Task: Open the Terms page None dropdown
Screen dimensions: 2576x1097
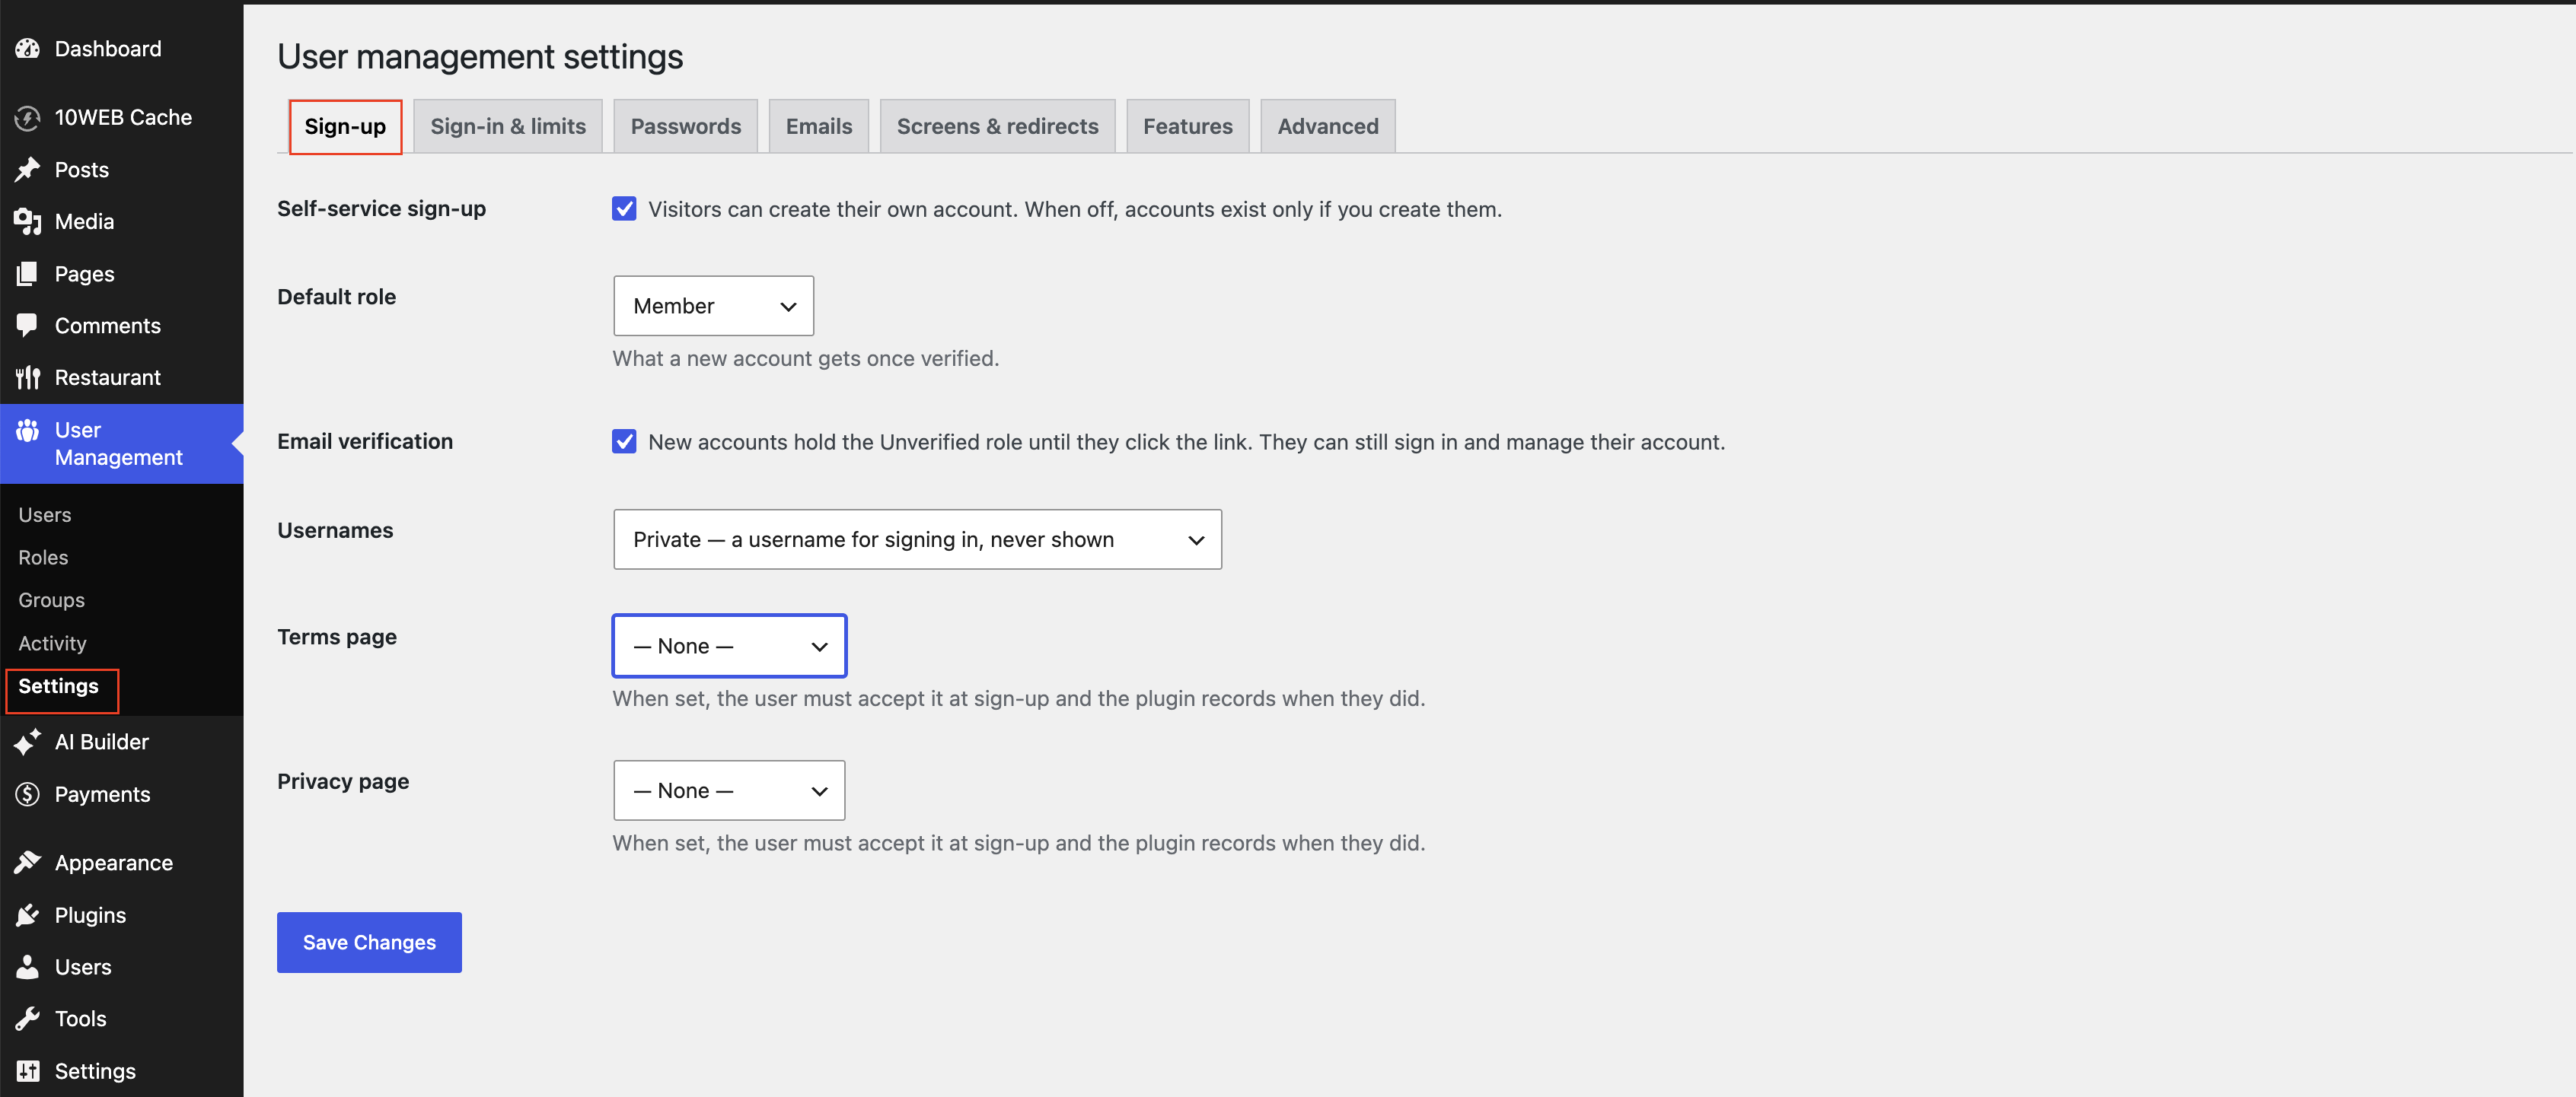Action: [729, 647]
